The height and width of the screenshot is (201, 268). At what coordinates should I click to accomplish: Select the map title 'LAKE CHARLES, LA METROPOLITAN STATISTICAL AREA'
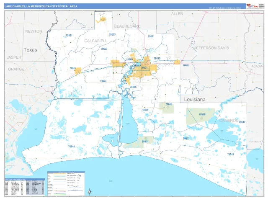click(41, 6)
